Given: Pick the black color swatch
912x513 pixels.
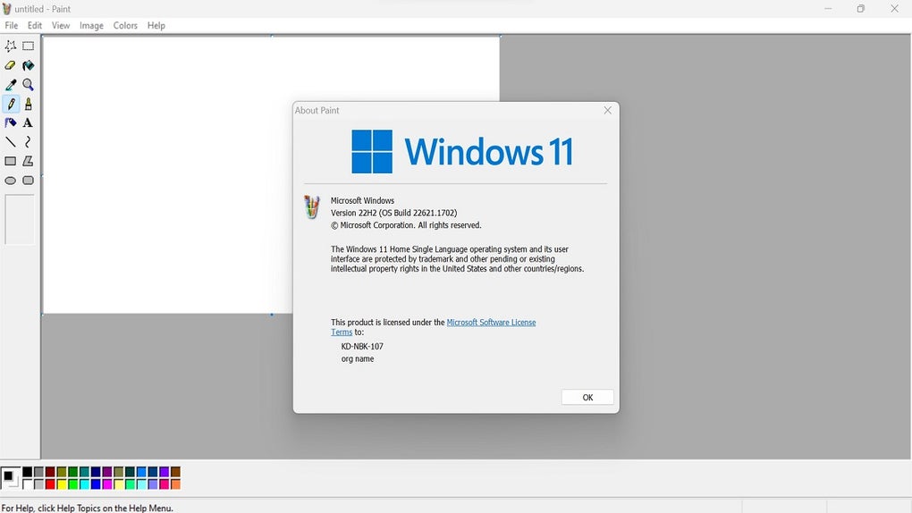Looking at the screenshot, I should click(x=28, y=472).
